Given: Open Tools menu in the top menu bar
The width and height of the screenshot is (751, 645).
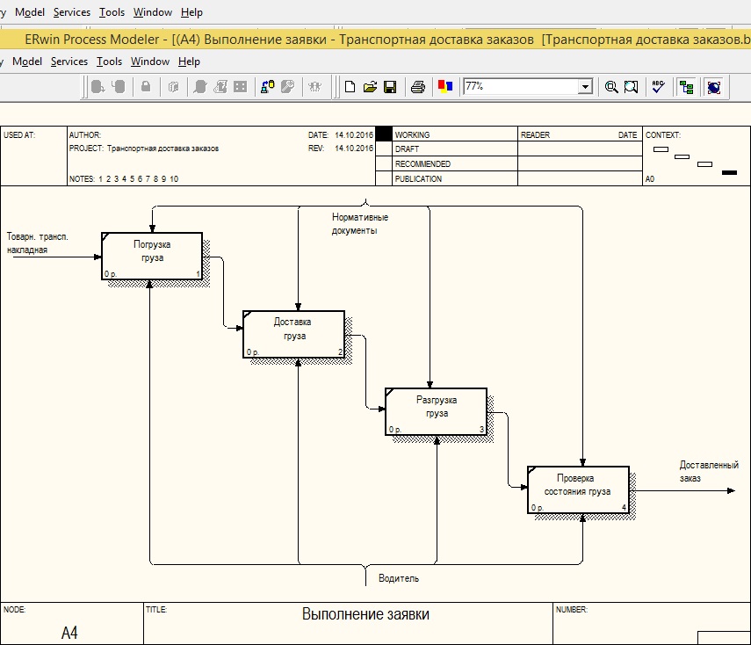Looking at the screenshot, I should click(112, 12).
